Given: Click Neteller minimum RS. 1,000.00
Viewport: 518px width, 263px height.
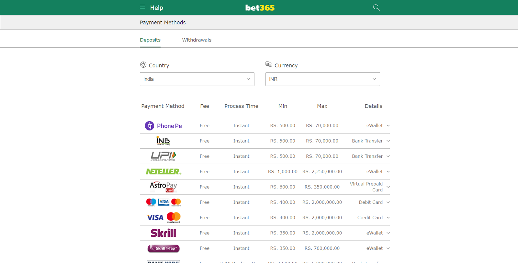Looking at the screenshot, I should (x=283, y=172).
